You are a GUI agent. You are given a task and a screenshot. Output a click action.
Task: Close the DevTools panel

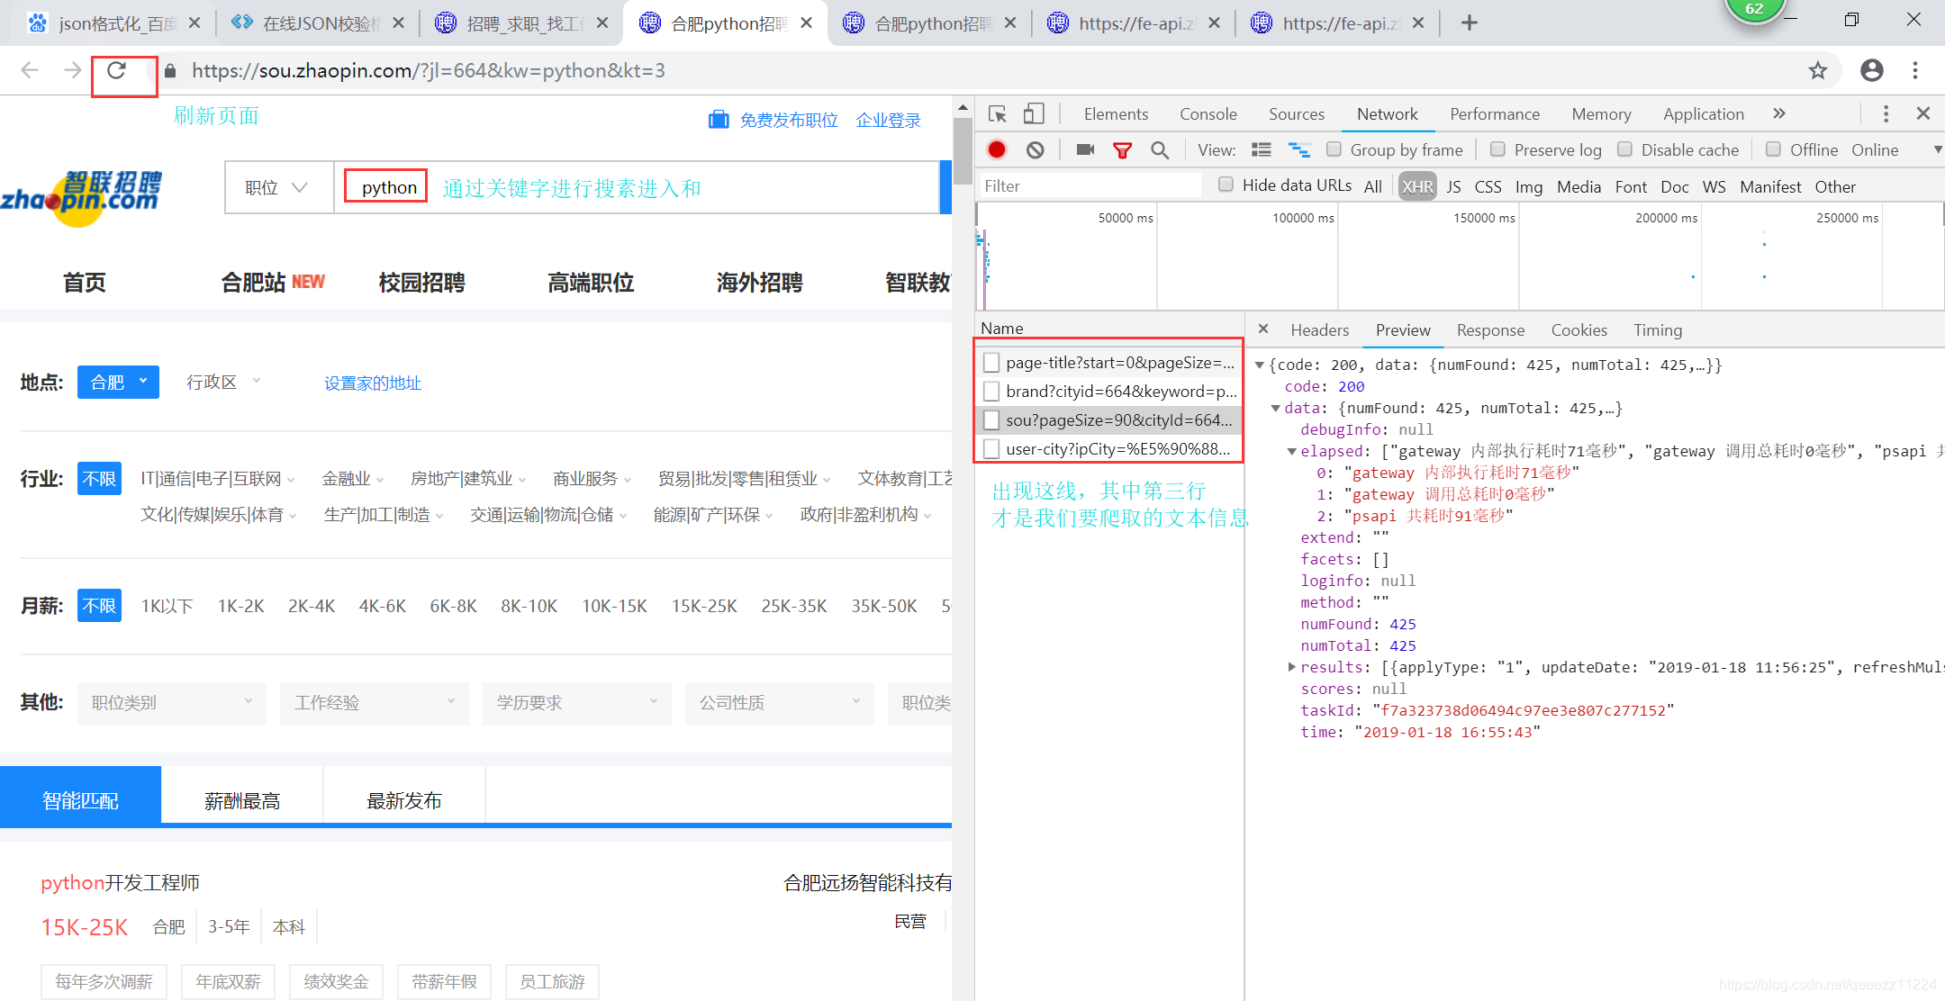[x=1923, y=113]
